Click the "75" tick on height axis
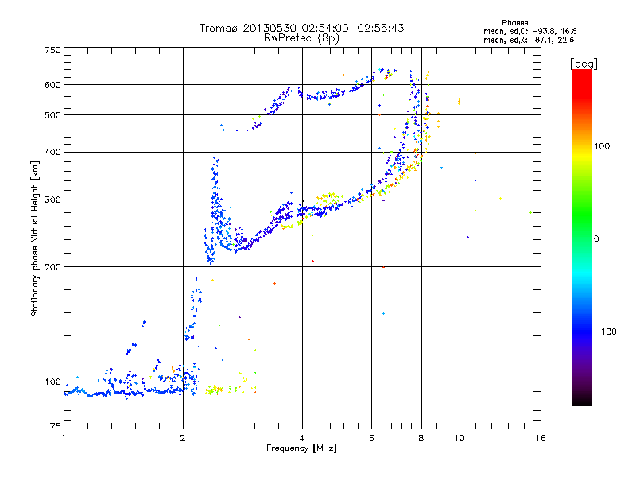The width and height of the screenshot is (636, 477). tap(56, 426)
